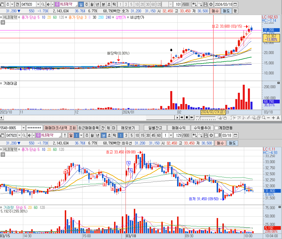Zoom with magnifier tool in top chart

264,118
